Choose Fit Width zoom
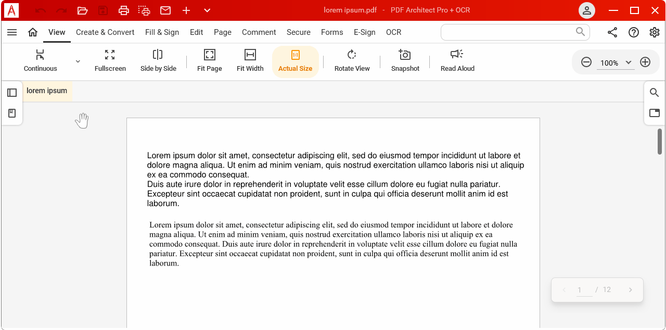Viewport: 666px width, 330px height. [x=250, y=61]
